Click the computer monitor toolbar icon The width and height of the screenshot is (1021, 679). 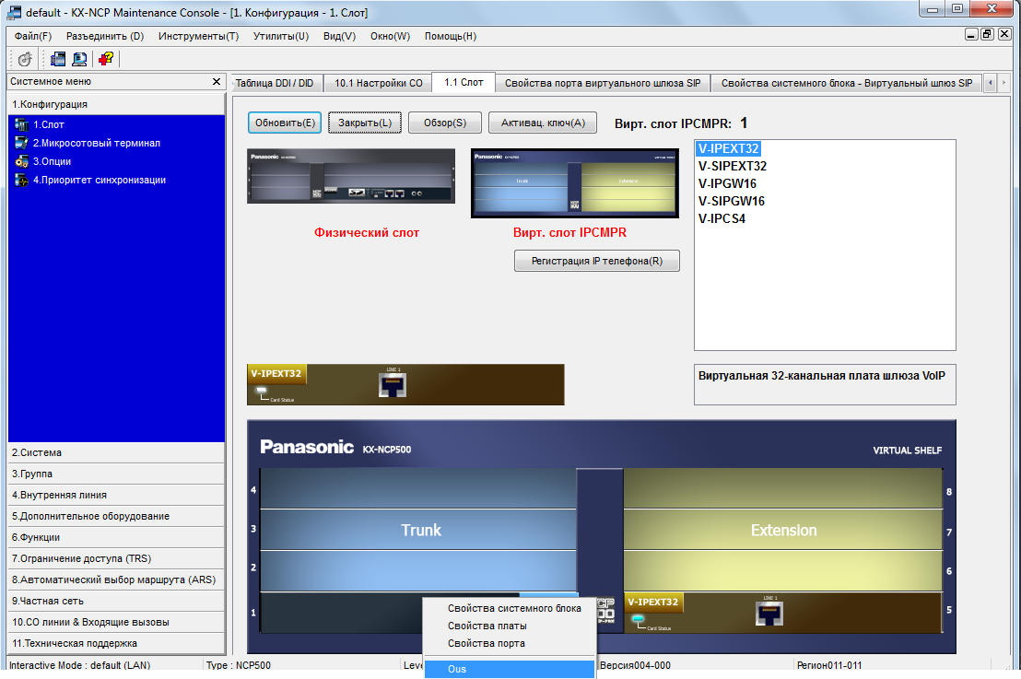pyautogui.click(x=80, y=59)
